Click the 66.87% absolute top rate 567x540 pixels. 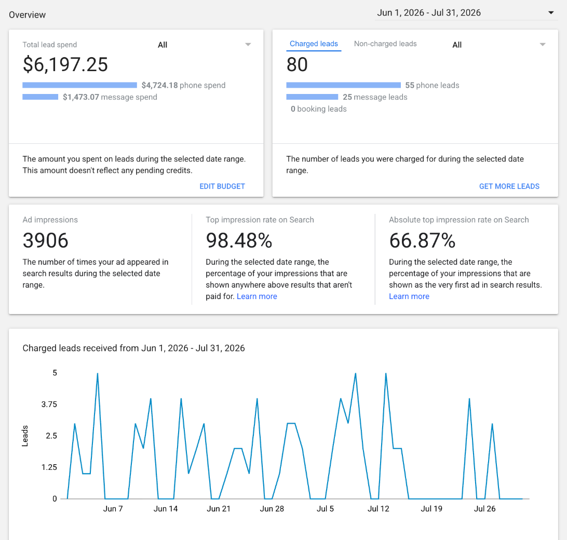pyautogui.click(x=422, y=240)
